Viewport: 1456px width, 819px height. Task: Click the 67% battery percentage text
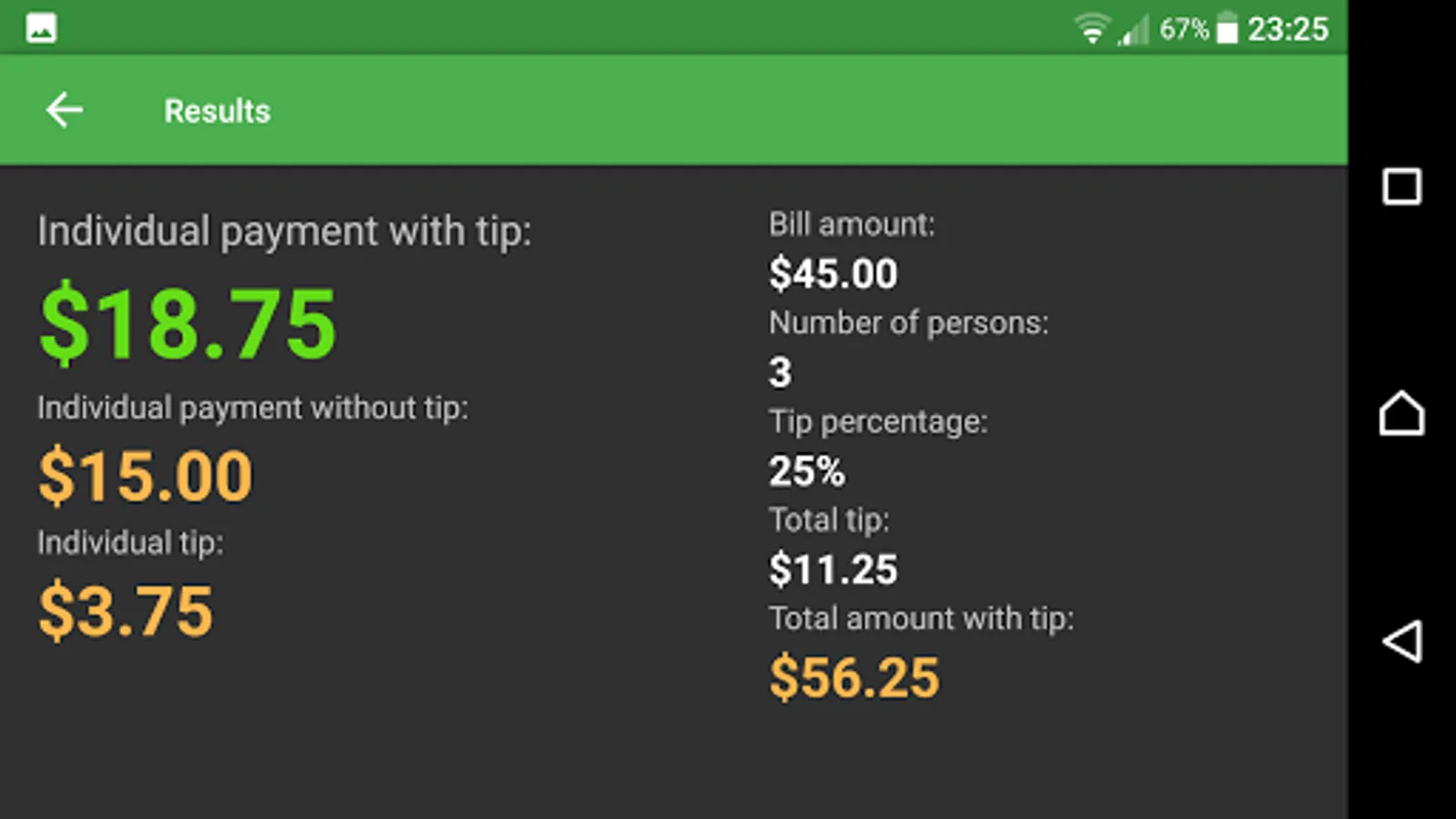click(1183, 29)
